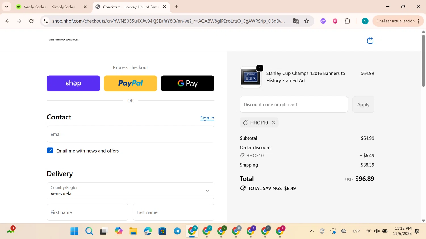Open the Extensions puzzle menu
This screenshot has width=426, height=239.
coord(347,21)
